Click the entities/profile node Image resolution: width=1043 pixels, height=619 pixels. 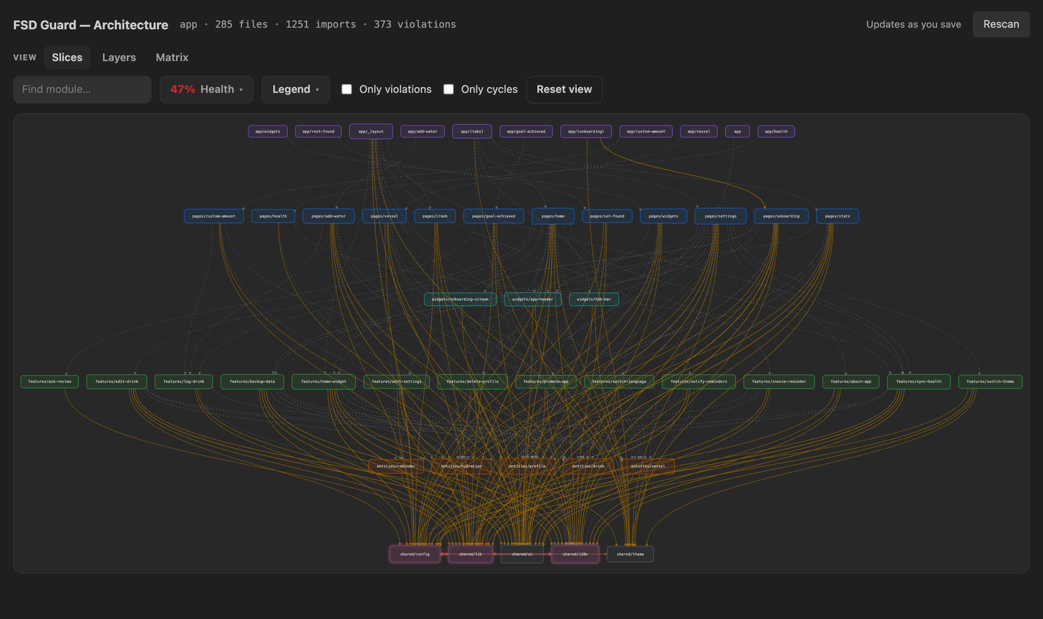[527, 467]
